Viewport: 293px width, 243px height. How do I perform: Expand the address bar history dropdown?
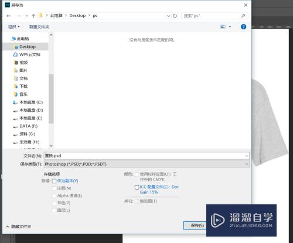(x=168, y=16)
